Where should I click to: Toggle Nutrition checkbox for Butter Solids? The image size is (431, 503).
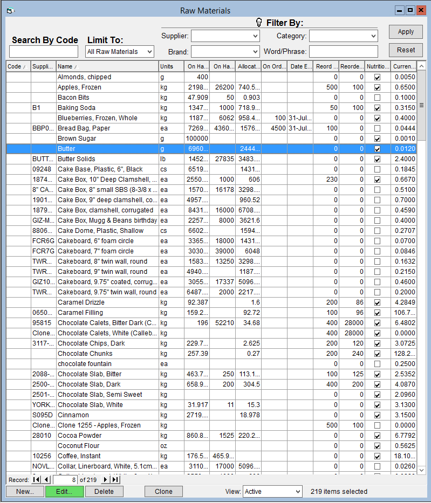click(378, 159)
